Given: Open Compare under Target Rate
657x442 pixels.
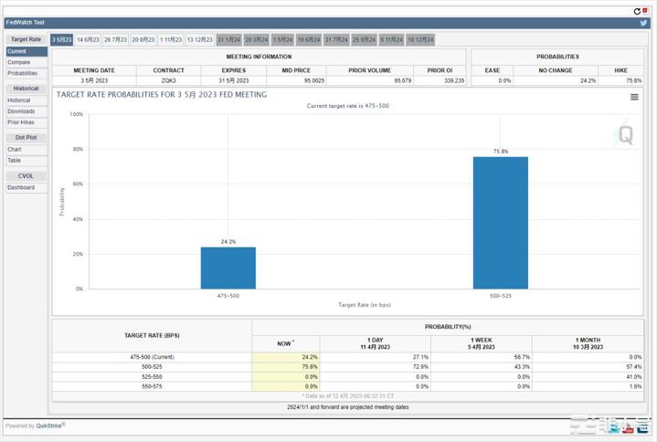Looking at the screenshot, I should coord(19,62).
